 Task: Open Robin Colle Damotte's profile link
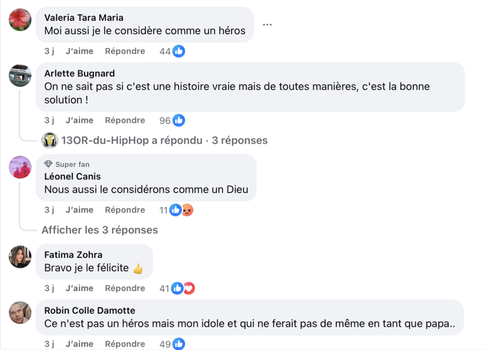click(89, 311)
